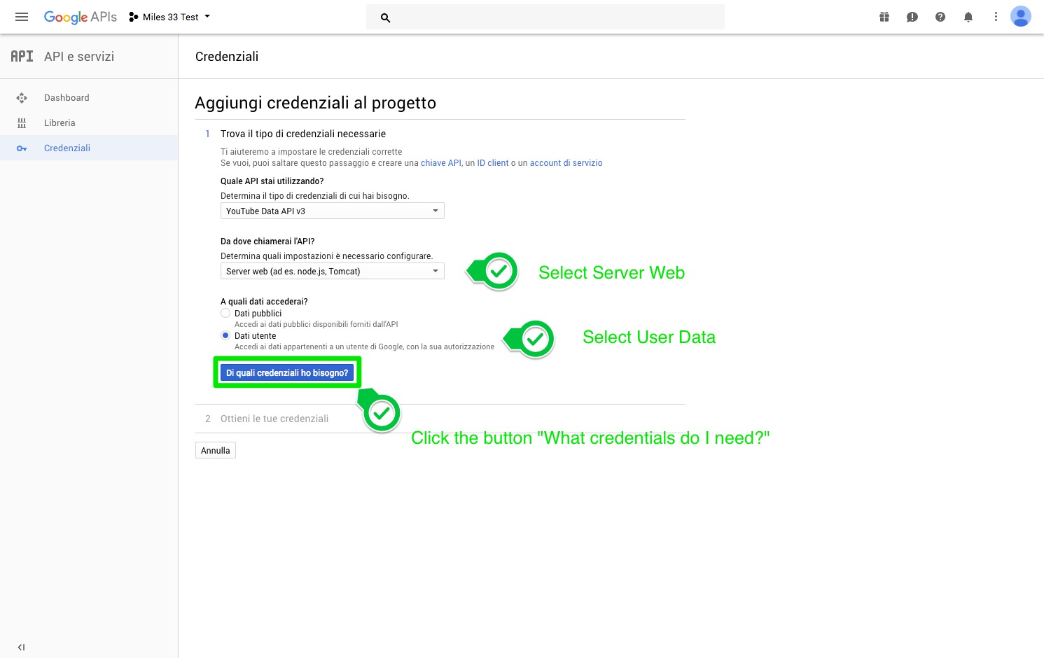Select Credenziali in the sidebar
Viewport: 1044px width, 658px height.
(67, 148)
